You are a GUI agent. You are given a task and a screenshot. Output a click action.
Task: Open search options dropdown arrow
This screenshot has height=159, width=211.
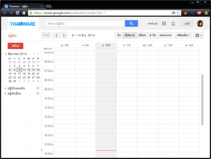[123, 23]
